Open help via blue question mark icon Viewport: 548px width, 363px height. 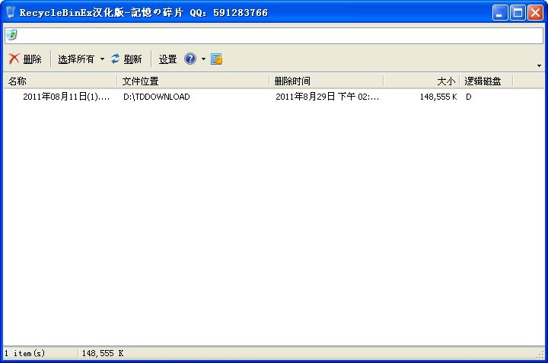point(190,59)
